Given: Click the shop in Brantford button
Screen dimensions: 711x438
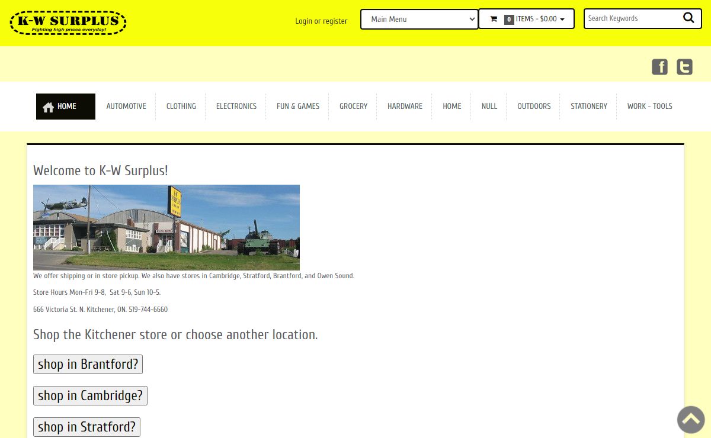Looking at the screenshot, I should (x=88, y=365).
